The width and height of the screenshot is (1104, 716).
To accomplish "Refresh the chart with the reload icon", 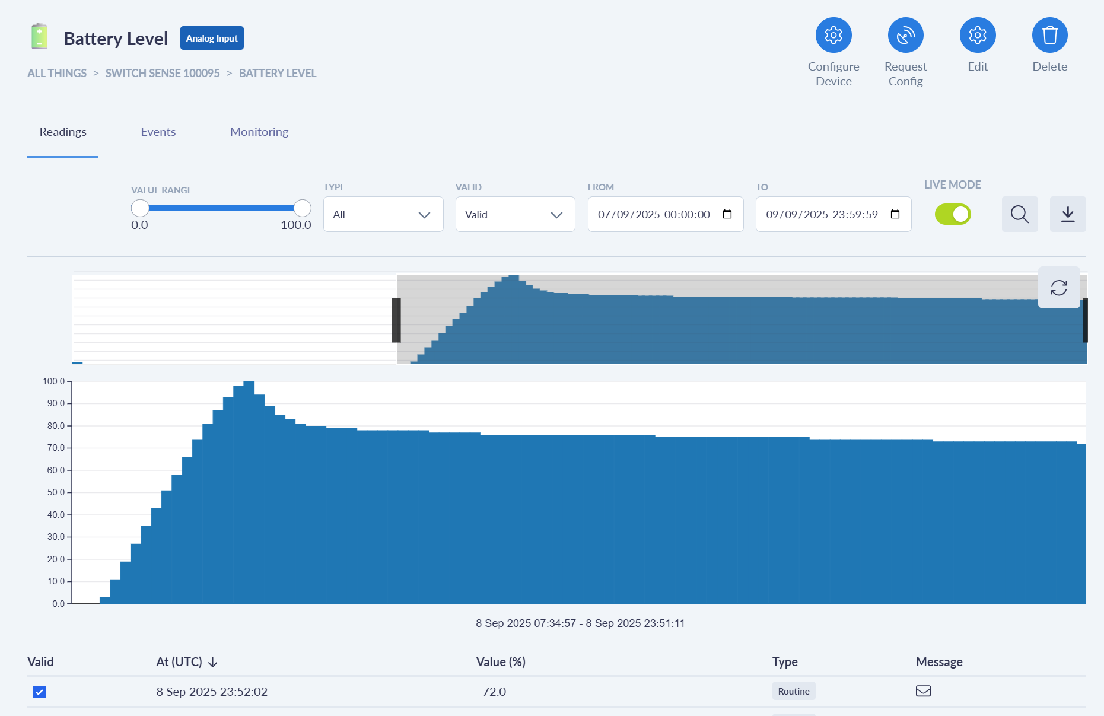I will pyautogui.click(x=1058, y=288).
